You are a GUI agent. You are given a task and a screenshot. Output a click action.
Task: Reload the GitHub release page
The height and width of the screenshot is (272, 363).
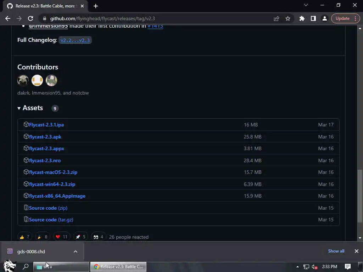click(30, 18)
